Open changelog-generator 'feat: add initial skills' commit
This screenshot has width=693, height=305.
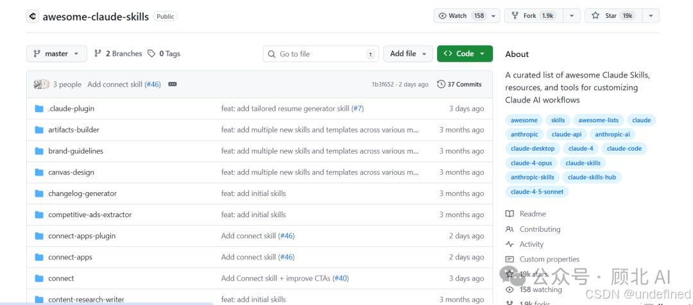[253, 194]
